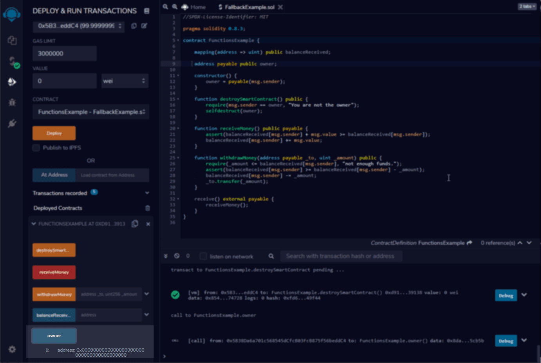Collapse the terminal panel double-arrow

coord(166,256)
